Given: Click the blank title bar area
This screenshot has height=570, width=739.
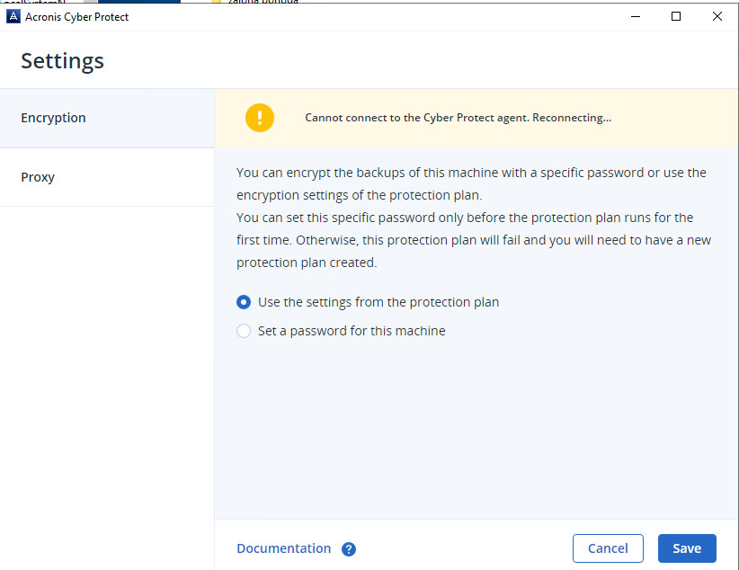Looking at the screenshot, I should pyautogui.click(x=378, y=17).
